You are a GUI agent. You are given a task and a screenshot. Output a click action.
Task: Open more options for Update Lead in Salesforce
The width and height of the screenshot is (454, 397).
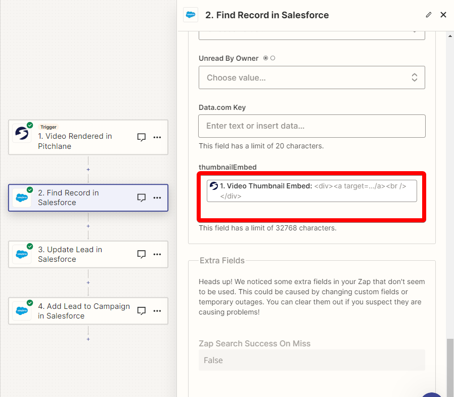pyautogui.click(x=157, y=254)
